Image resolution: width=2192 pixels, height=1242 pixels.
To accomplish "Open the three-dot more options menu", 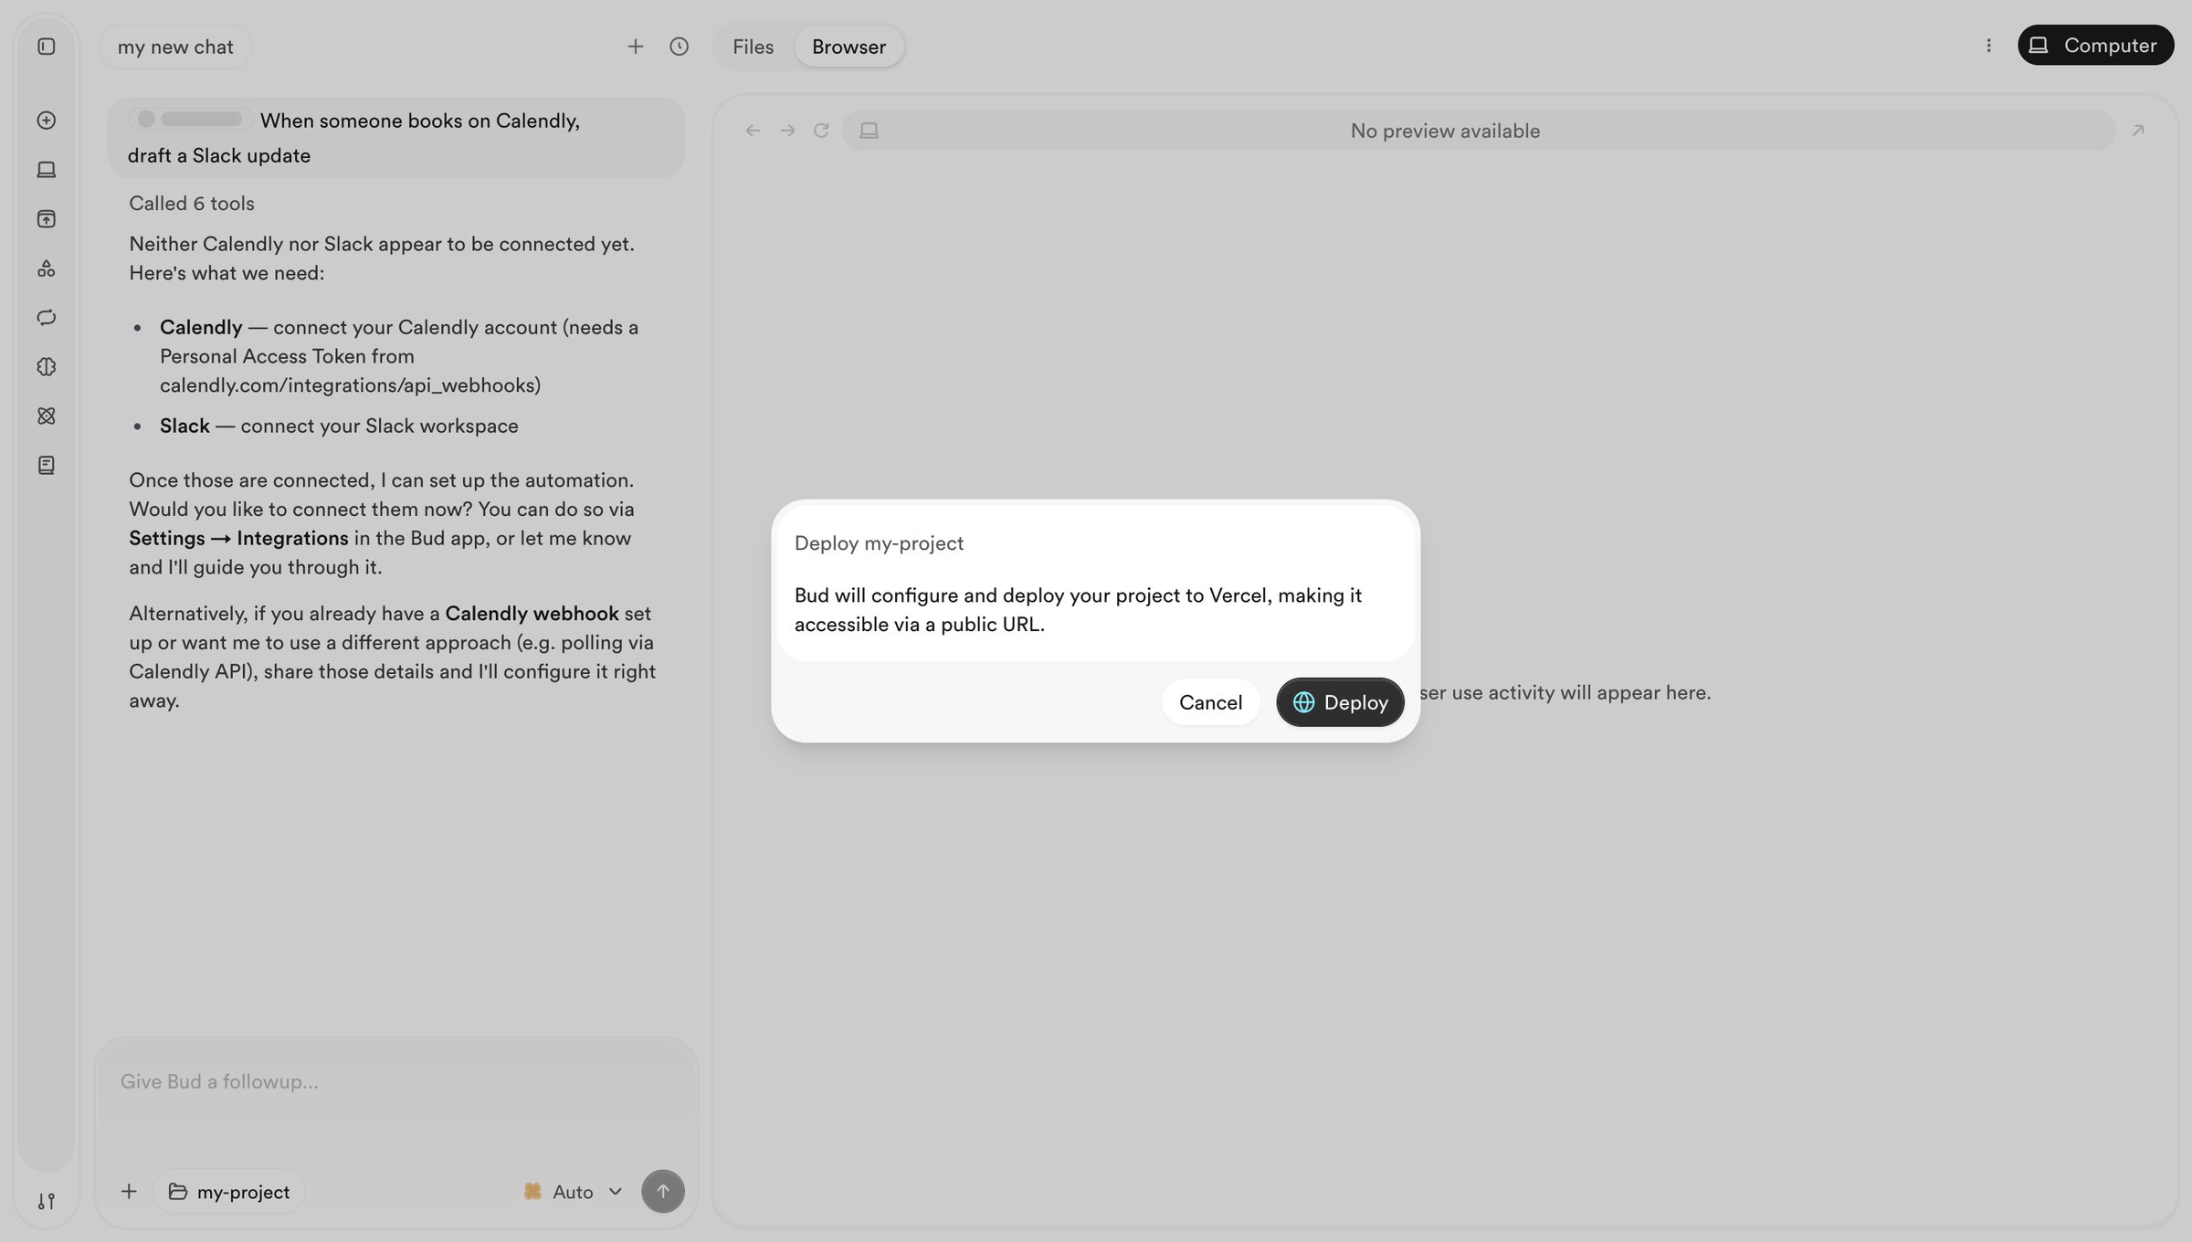I will [x=1988, y=46].
